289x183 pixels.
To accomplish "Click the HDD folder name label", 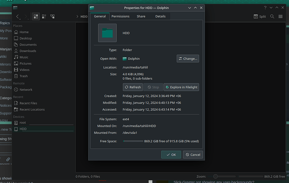I will click(126, 33).
